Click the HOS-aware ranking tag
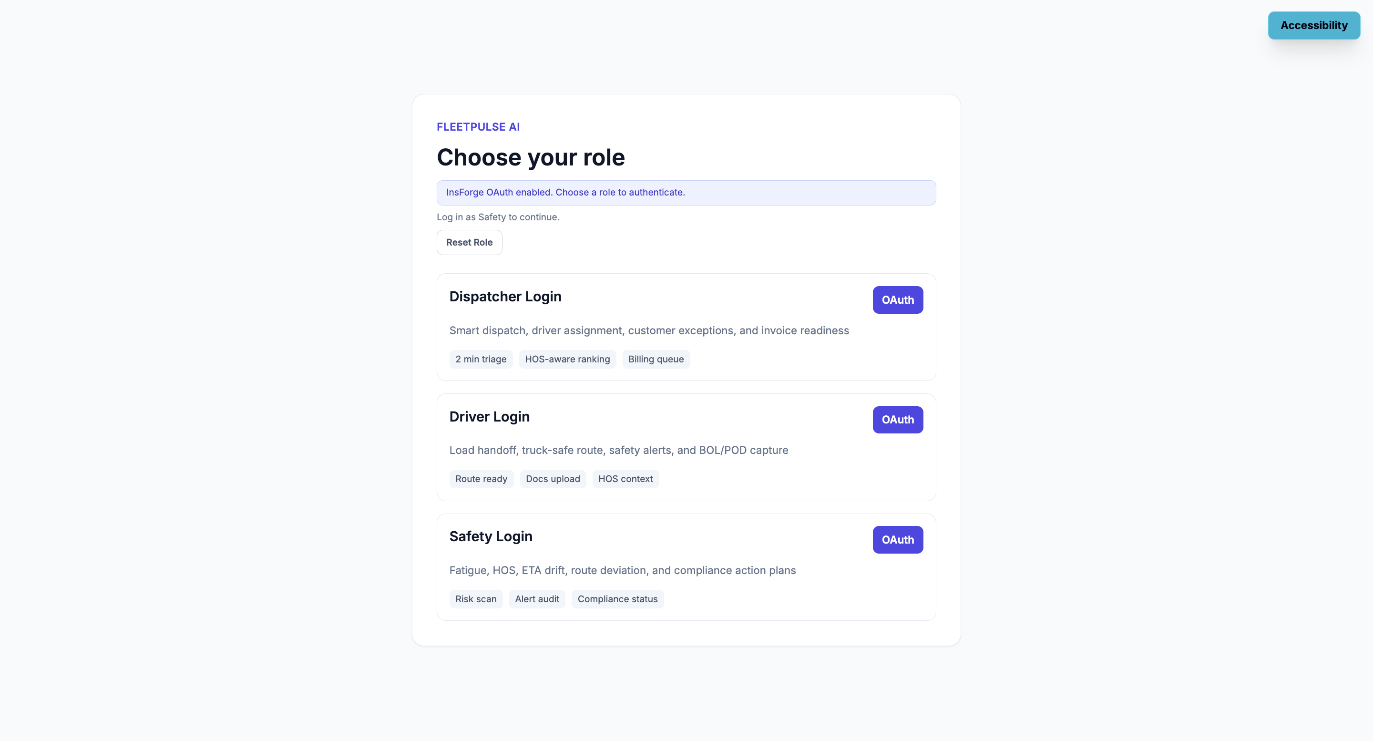Screen dimensions: 1373x741 tap(567, 360)
